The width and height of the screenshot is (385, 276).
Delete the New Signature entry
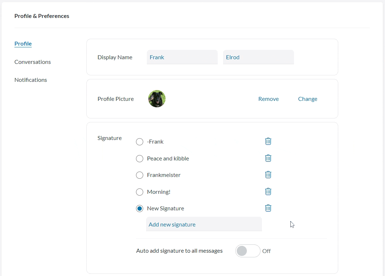268,208
